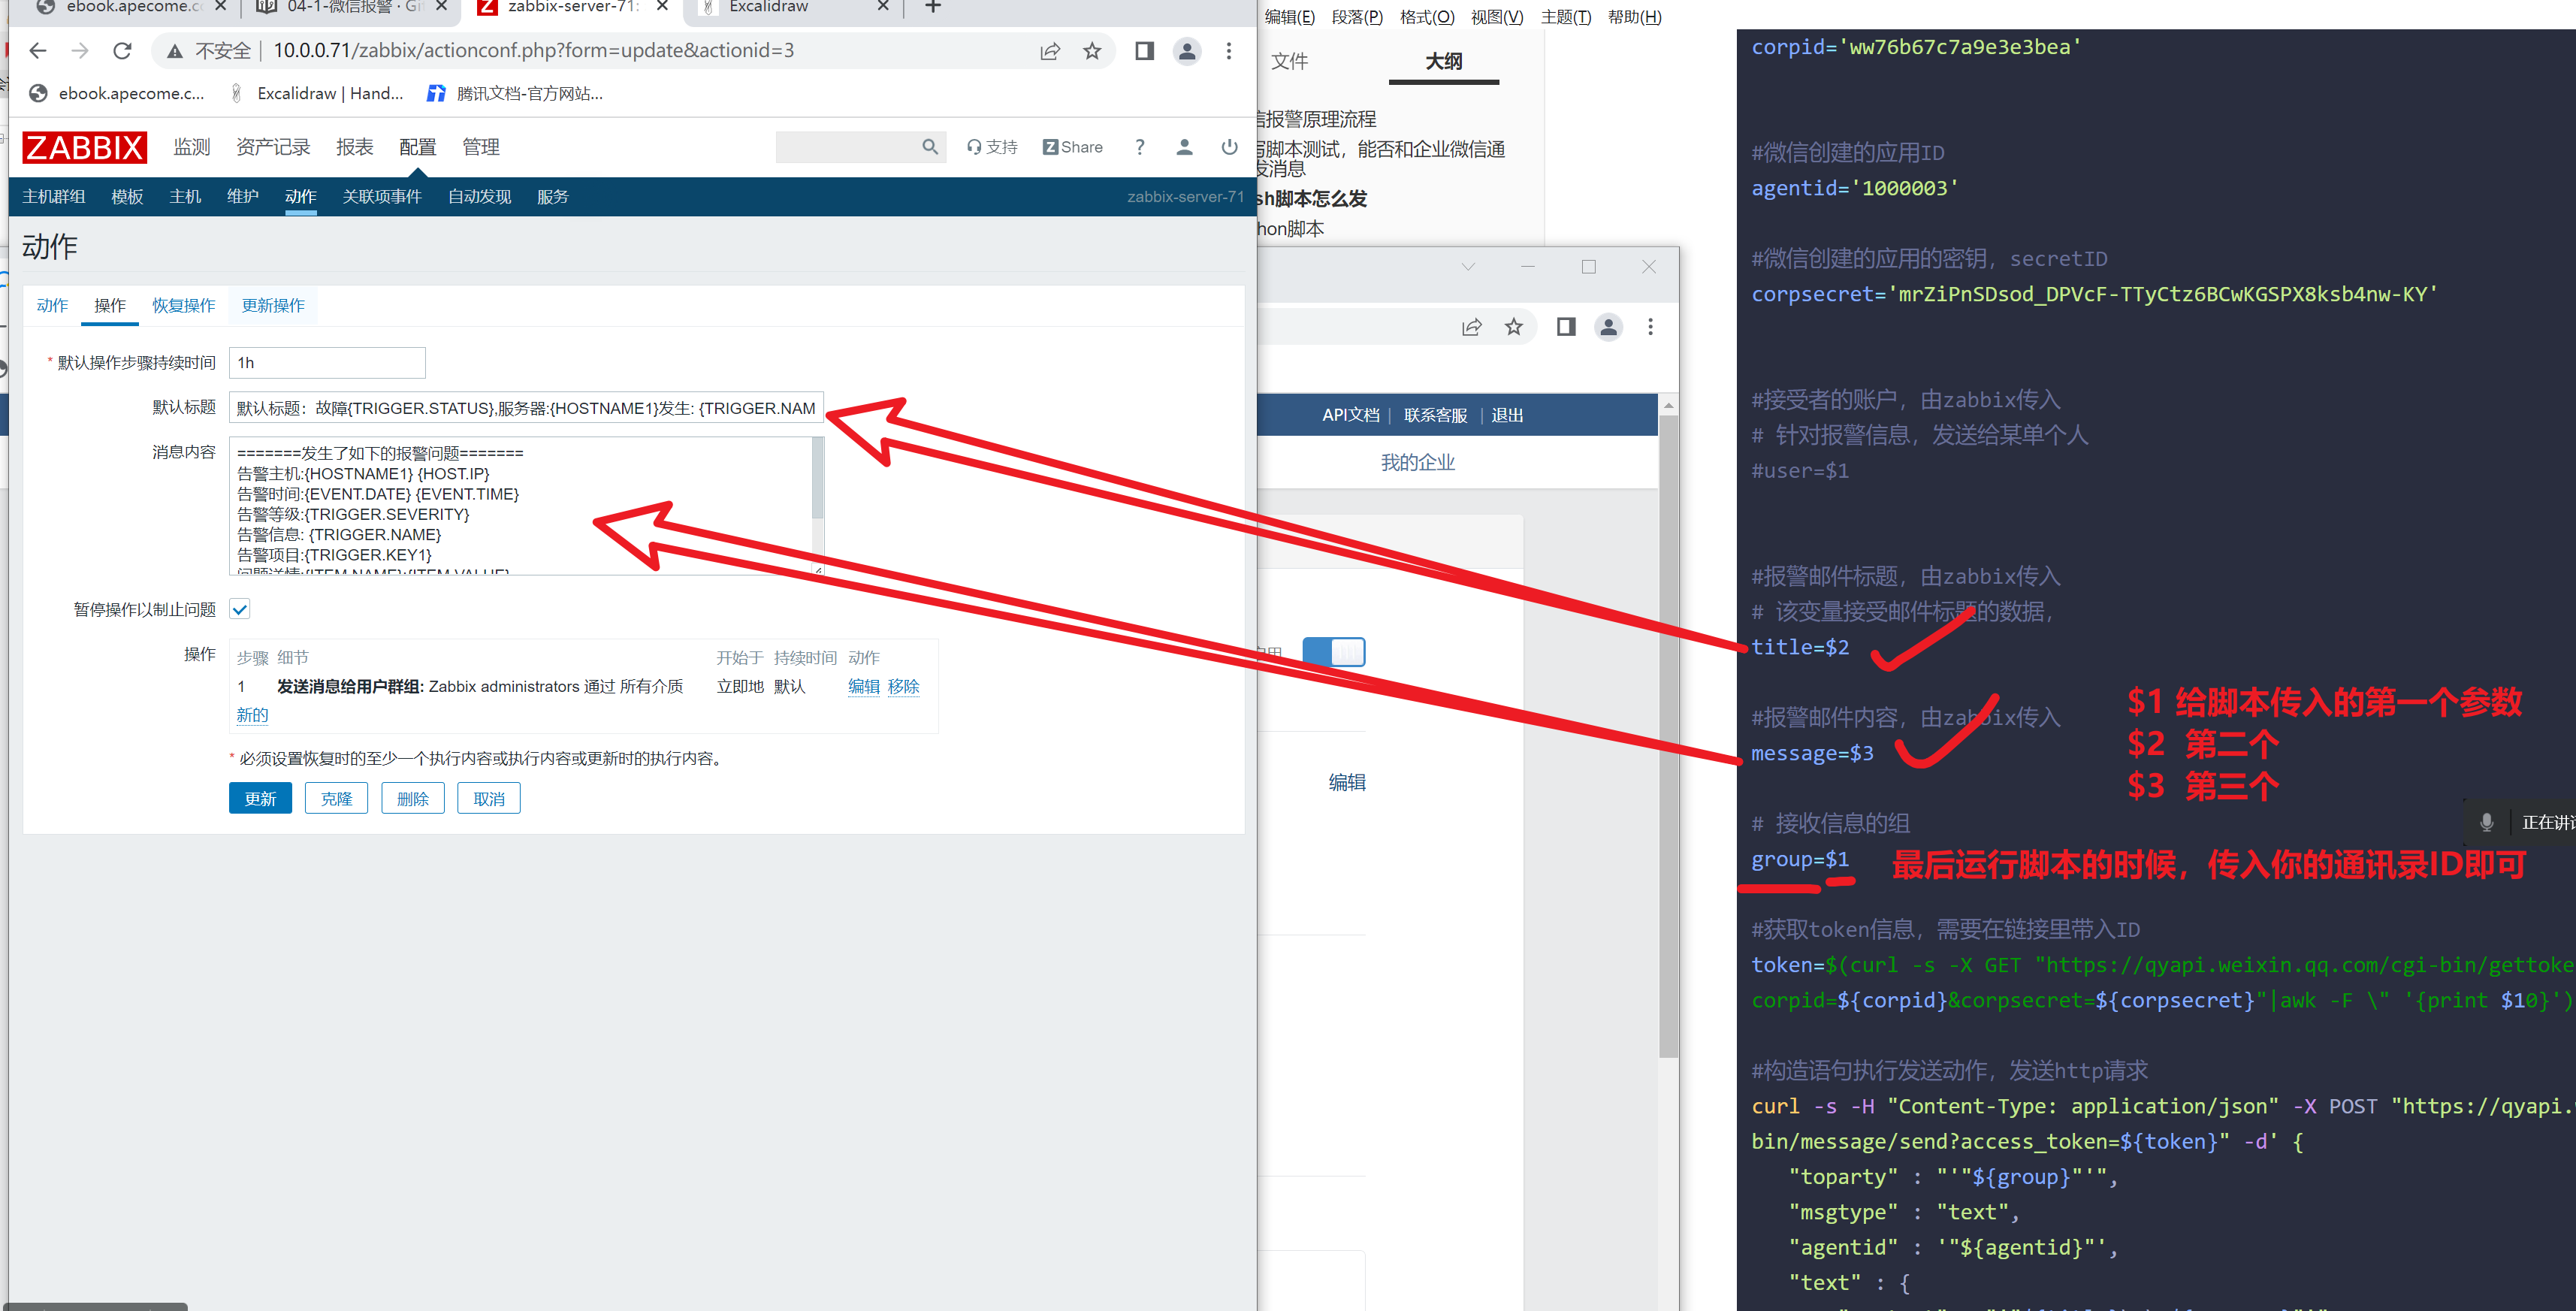This screenshot has width=2576, height=1311.
Task: Click API文档 link in WeCom page
Action: (1350, 415)
